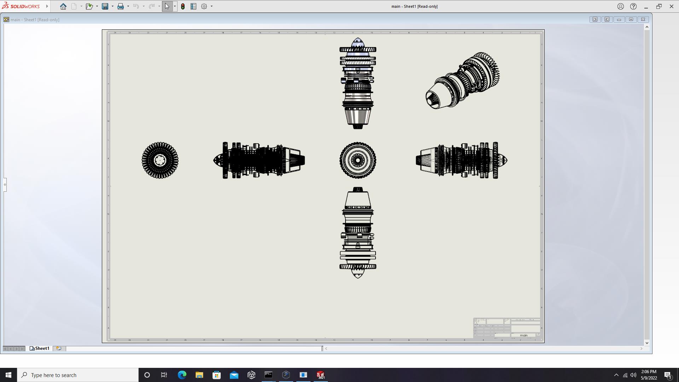Viewport: 679px width, 382px height.
Task: Click the Add Sheet tab icon
Action: (x=59, y=348)
